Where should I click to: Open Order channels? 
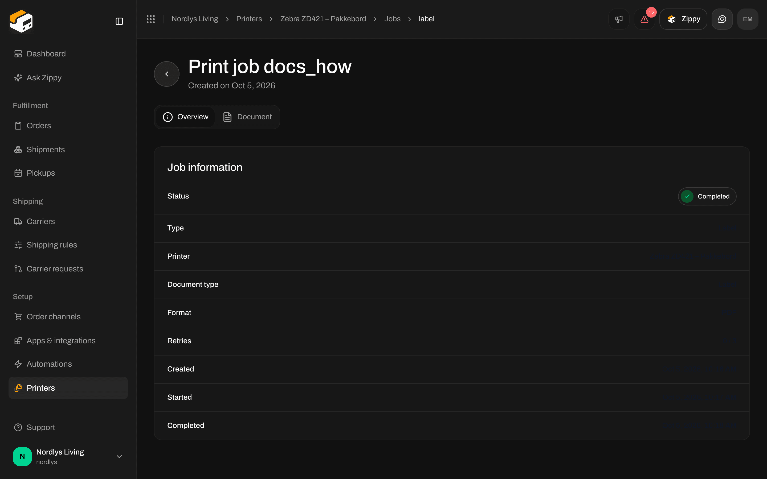click(68, 316)
